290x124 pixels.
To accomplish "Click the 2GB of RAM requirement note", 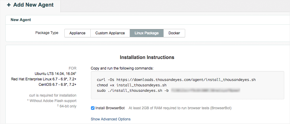I will (180, 108).
